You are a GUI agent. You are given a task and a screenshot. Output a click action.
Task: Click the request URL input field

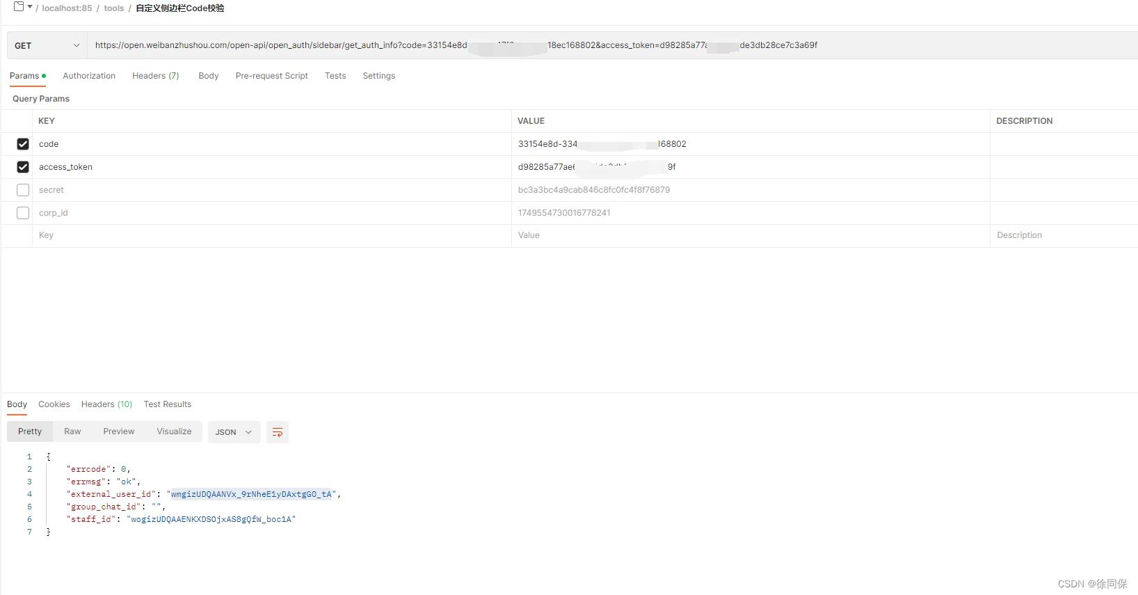point(612,45)
